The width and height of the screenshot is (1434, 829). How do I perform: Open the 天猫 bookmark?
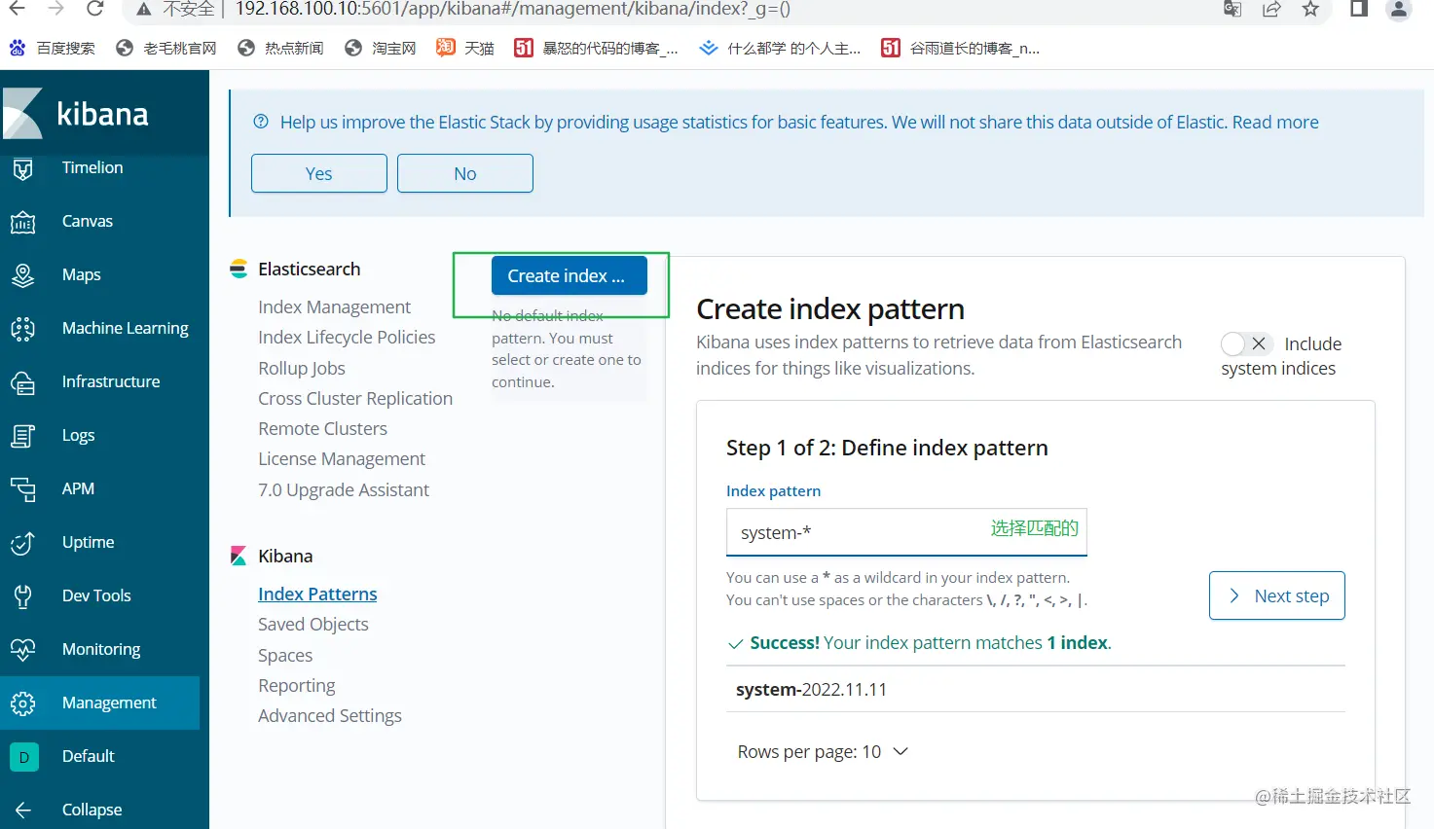pos(465,48)
